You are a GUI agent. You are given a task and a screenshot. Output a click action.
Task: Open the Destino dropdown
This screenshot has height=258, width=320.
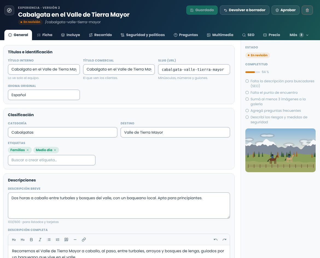click(175, 132)
